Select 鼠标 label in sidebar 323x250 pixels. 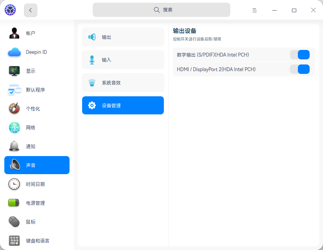pyautogui.click(x=31, y=222)
